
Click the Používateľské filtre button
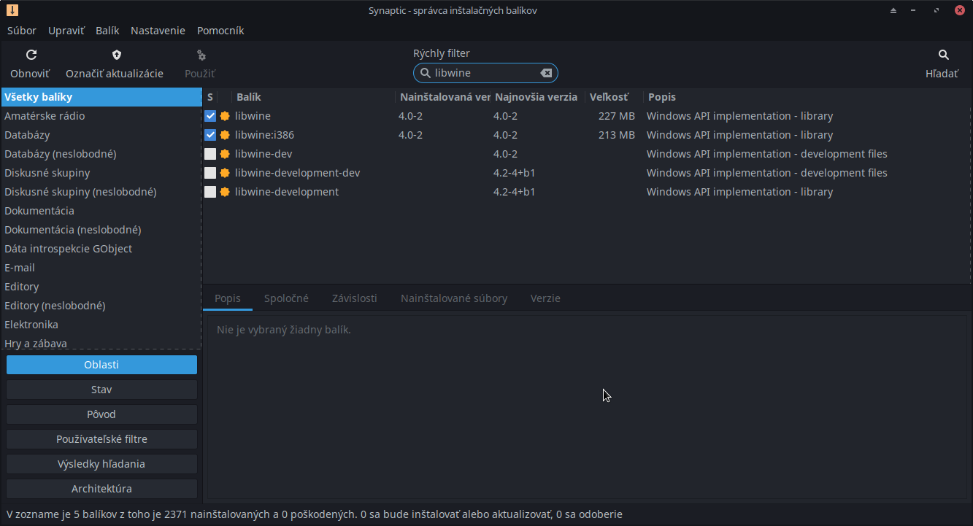pos(101,439)
